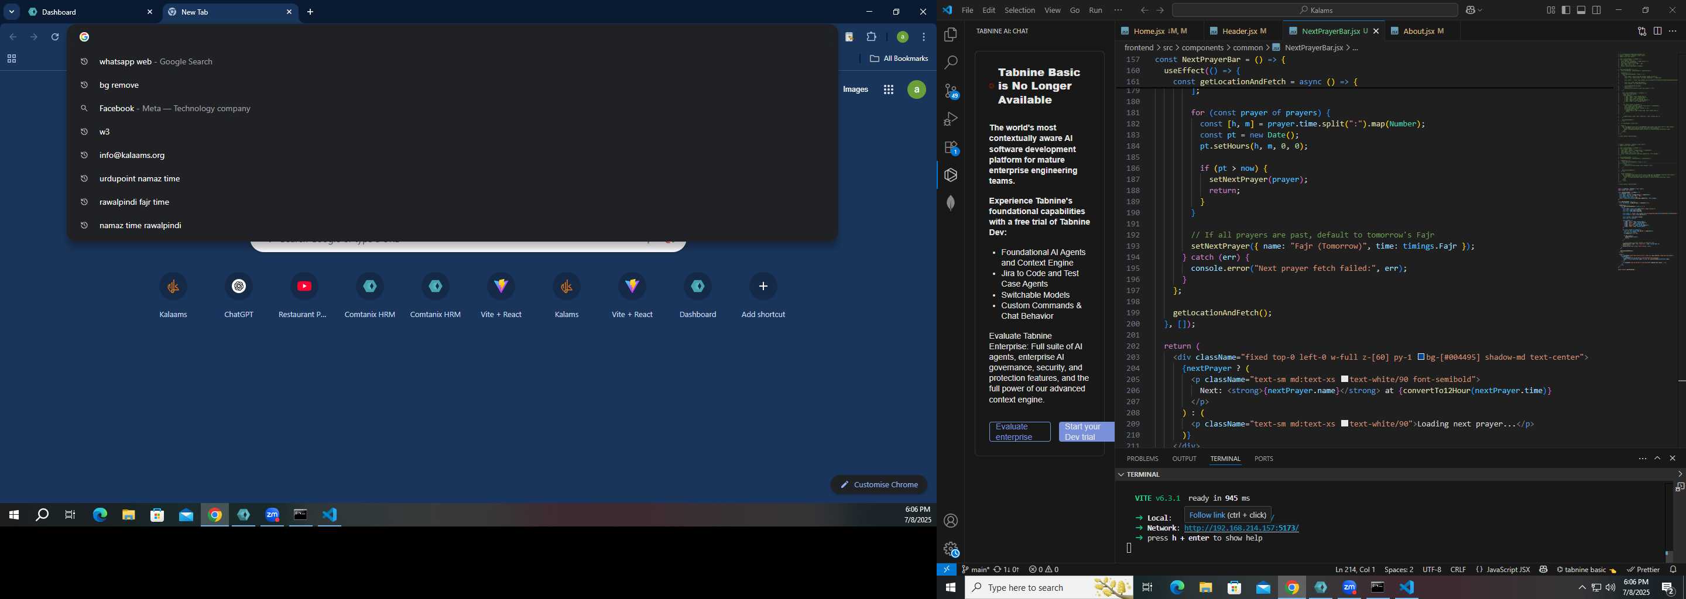Click the notifications bell in VS Code status bar
The width and height of the screenshot is (1686, 599).
tap(1674, 570)
